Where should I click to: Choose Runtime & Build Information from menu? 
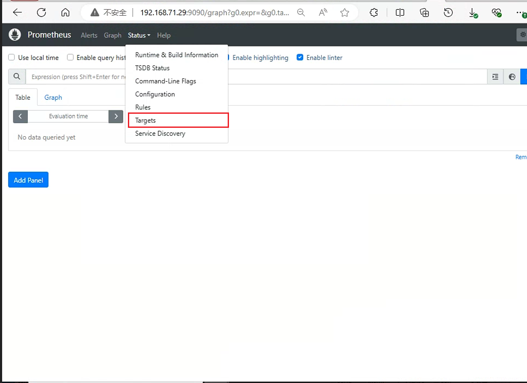pos(177,55)
